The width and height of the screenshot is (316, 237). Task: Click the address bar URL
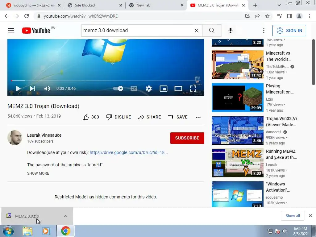81,16
